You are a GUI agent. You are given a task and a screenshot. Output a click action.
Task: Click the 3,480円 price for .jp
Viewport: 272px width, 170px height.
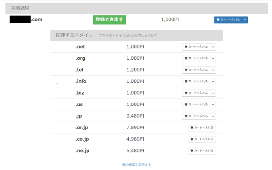pyautogui.click(x=135, y=116)
